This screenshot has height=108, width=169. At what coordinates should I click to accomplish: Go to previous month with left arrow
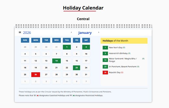71,33
